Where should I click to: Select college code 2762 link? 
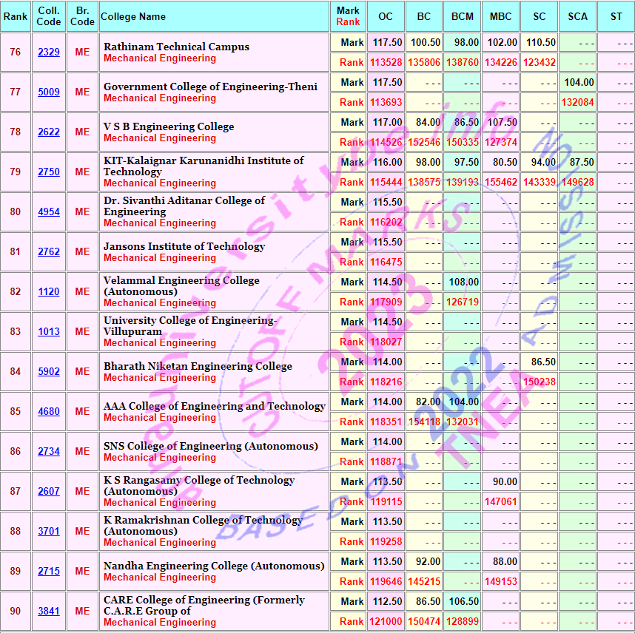(x=49, y=252)
